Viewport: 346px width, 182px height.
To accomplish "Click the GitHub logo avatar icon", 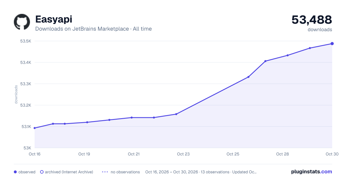I will tap(22, 22).
